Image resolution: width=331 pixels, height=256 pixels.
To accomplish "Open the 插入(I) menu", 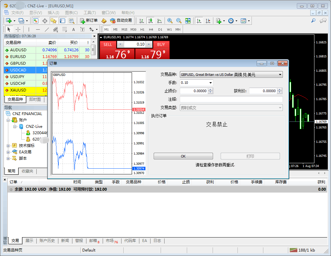I will click(53, 13).
